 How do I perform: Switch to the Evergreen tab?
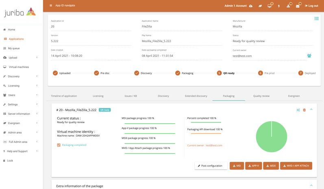point(294,96)
